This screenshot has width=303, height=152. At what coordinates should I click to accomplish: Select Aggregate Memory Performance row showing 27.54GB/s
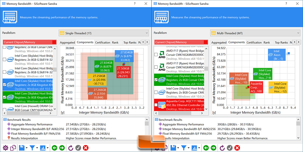click(x=73, y=124)
